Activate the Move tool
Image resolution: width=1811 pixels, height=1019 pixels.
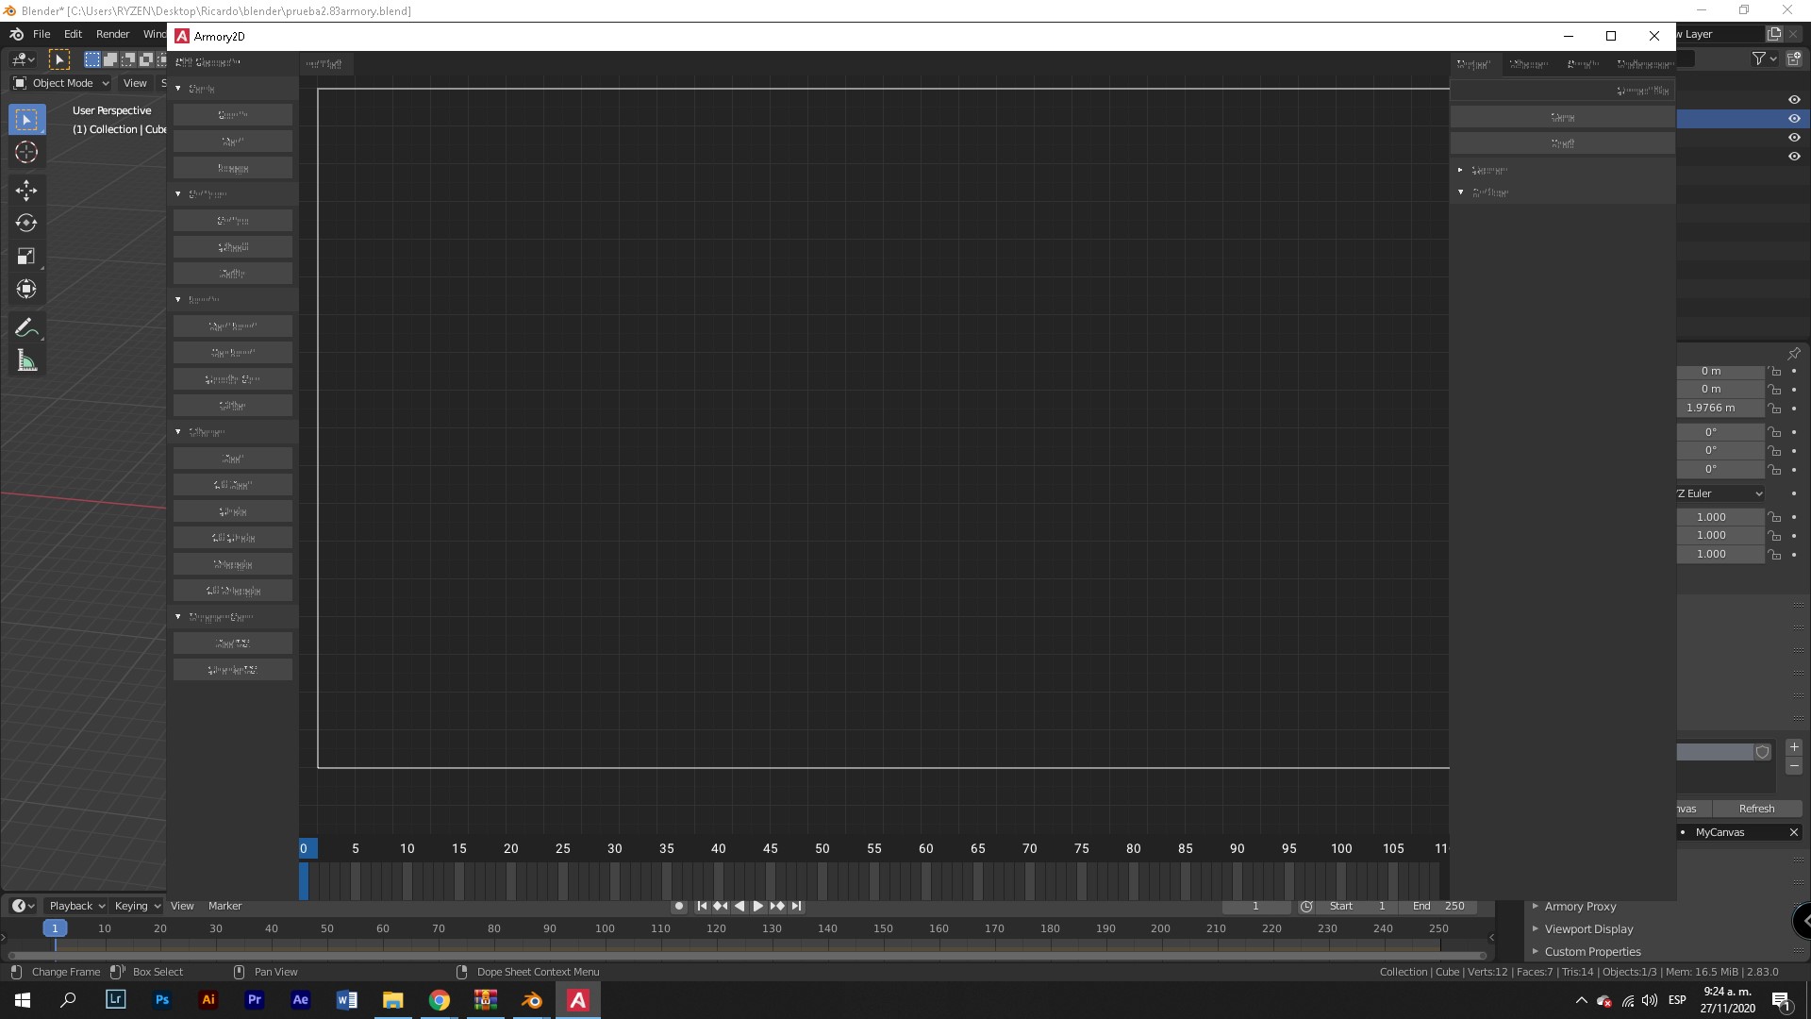pos(26,191)
